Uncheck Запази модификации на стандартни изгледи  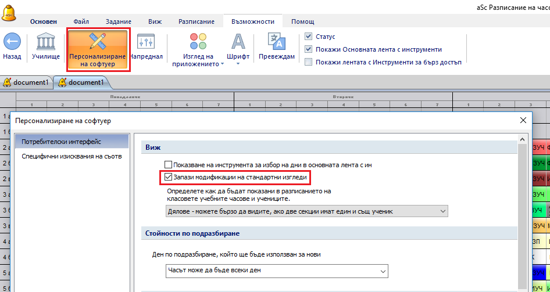tap(169, 176)
